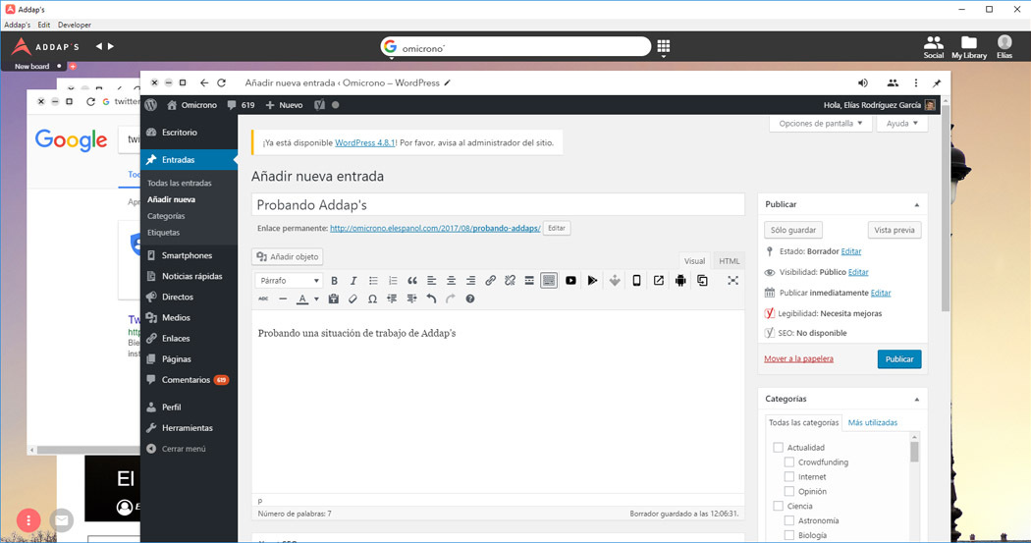The height and width of the screenshot is (543, 1031).
Task: Click the Añadir objeto button
Action: click(288, 257)
